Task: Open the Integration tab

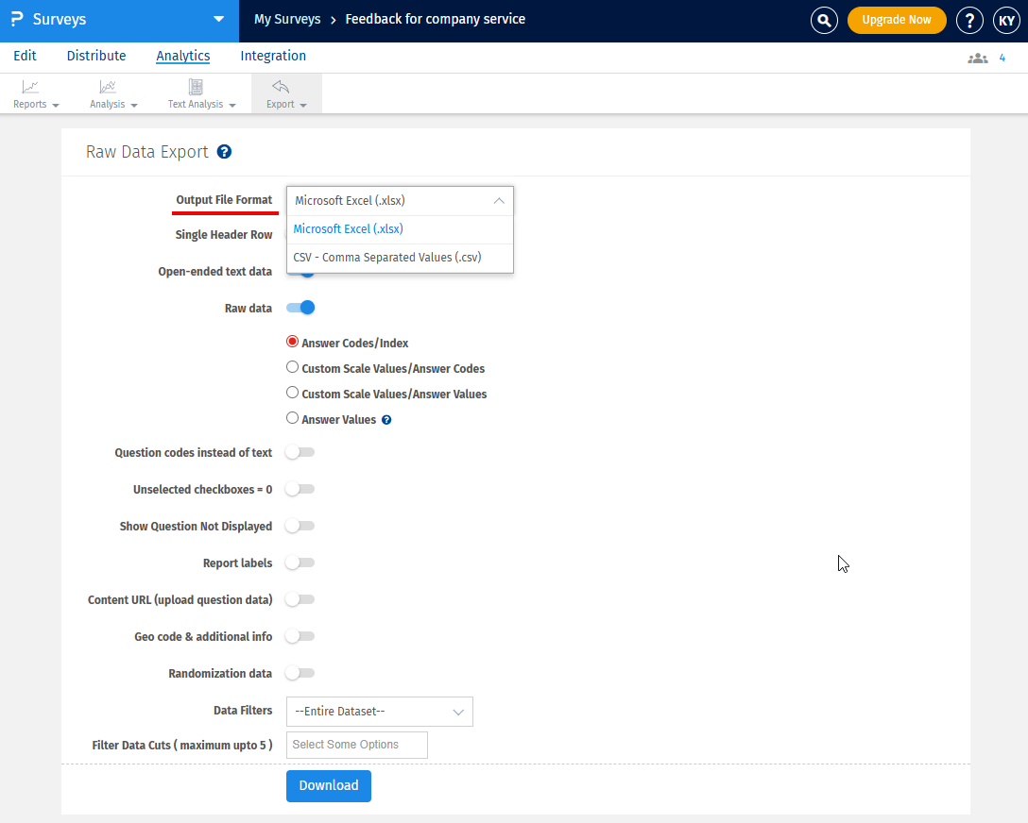Action: click(x=272, y=56)
